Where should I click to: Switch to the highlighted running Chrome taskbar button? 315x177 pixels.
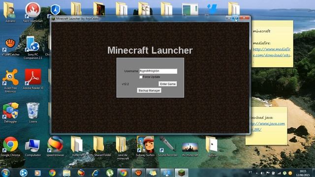pyautogui.click(x=124, y=173)
